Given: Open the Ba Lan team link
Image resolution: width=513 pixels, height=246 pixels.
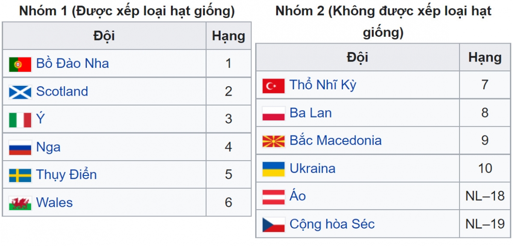Looking at the screenshot, I should tap(310, 113).
